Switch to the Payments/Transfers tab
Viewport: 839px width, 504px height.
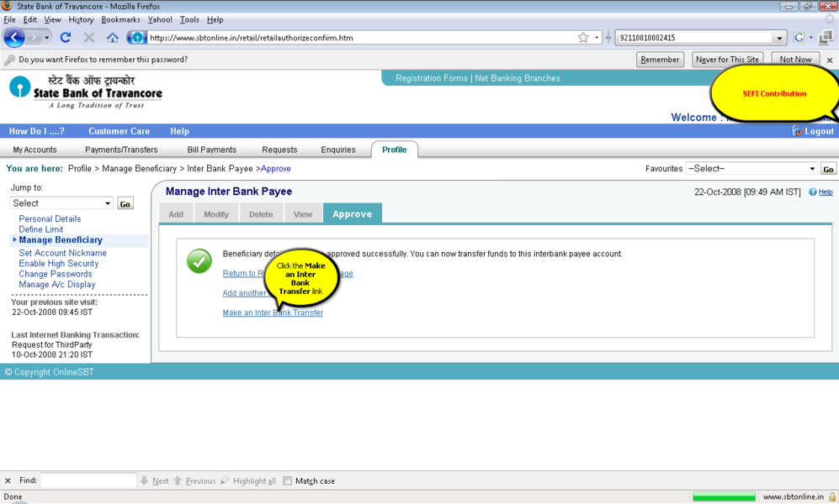121,150
